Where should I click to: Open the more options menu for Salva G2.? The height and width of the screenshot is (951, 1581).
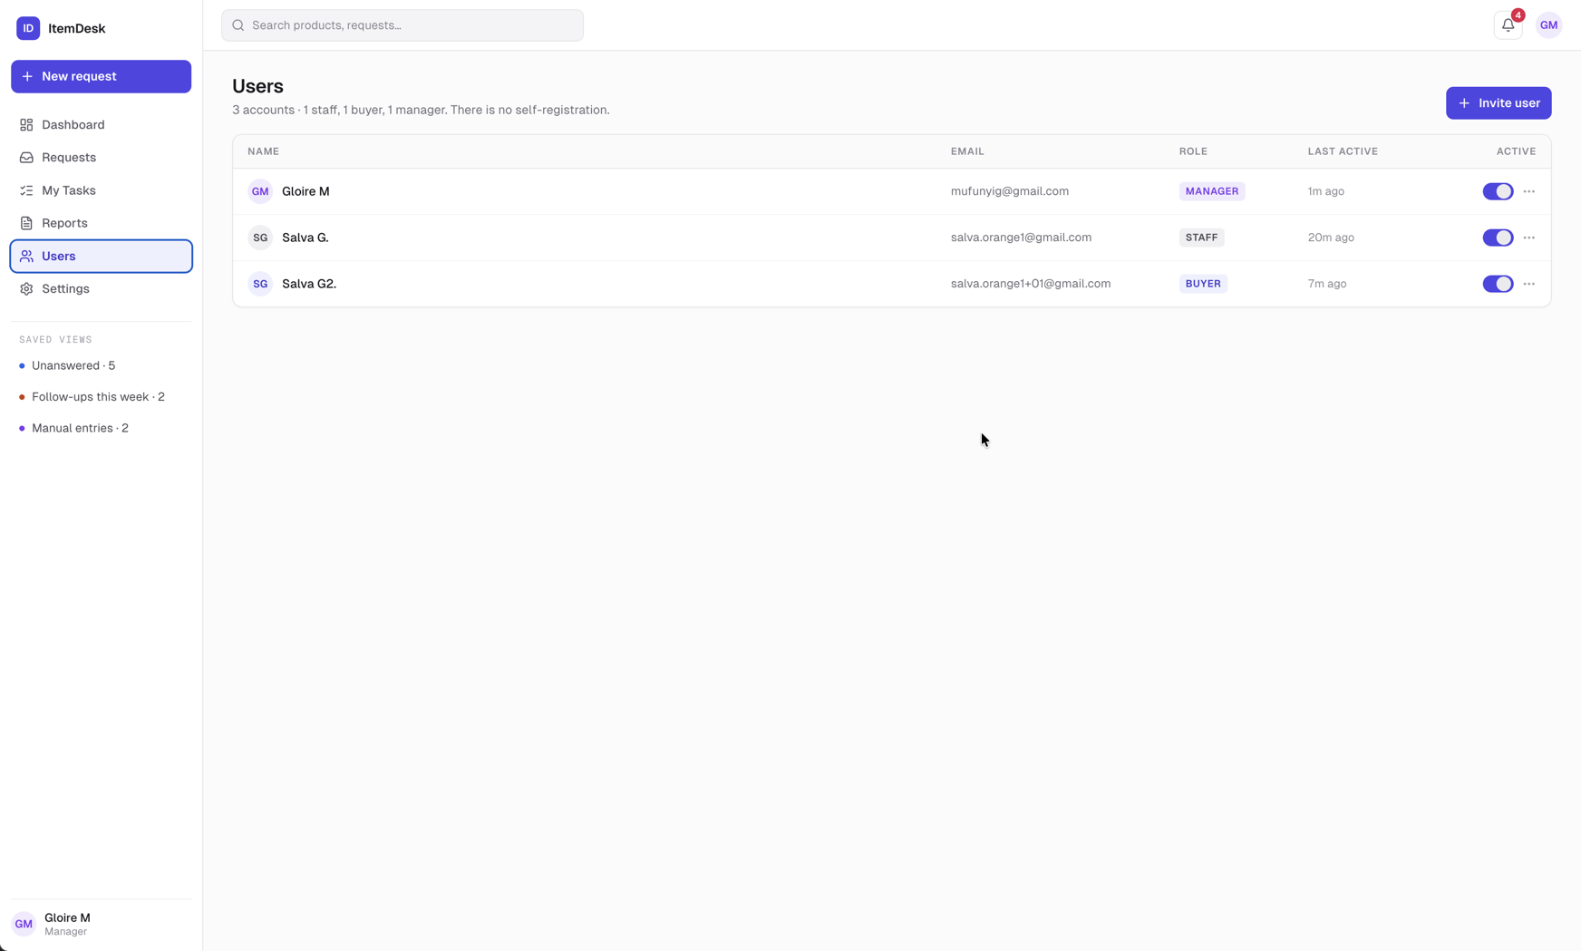1529,284
